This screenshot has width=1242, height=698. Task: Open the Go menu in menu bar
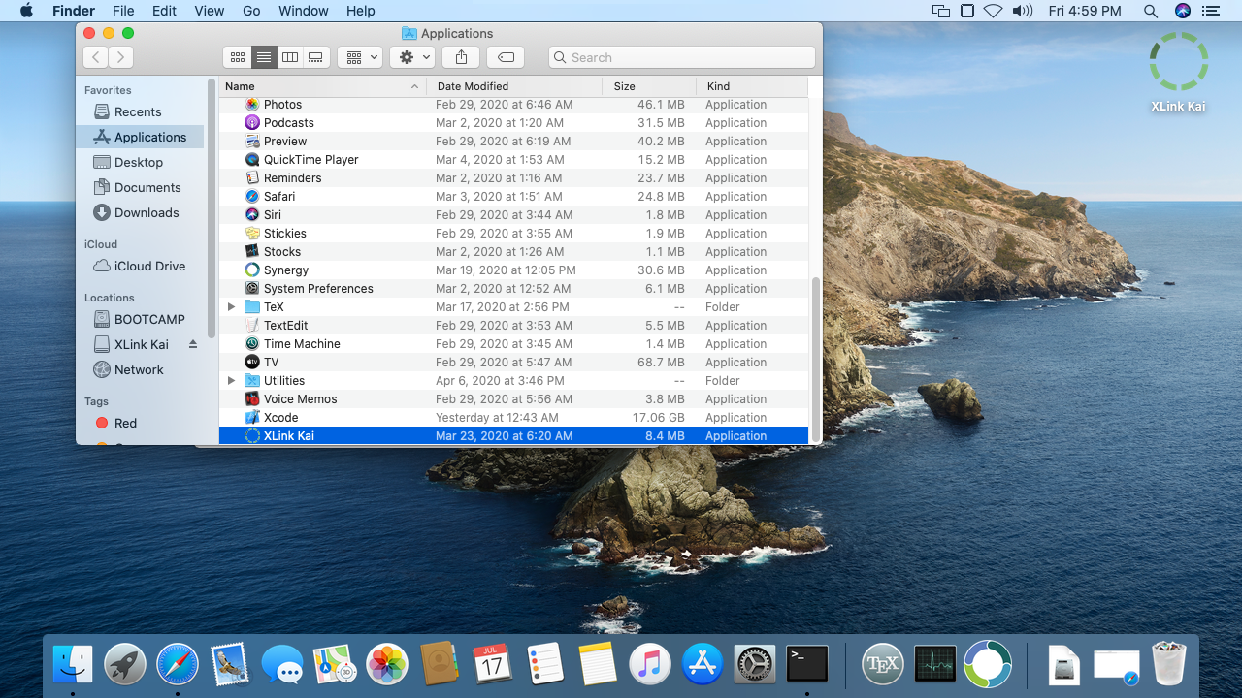point(251,11)
